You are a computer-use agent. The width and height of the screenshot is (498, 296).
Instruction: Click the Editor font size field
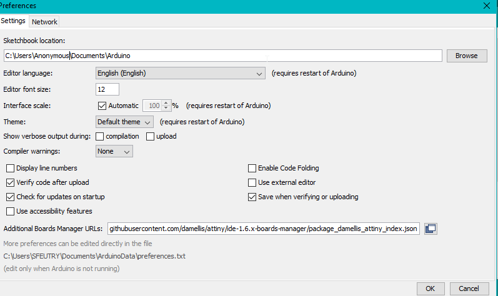107,89
